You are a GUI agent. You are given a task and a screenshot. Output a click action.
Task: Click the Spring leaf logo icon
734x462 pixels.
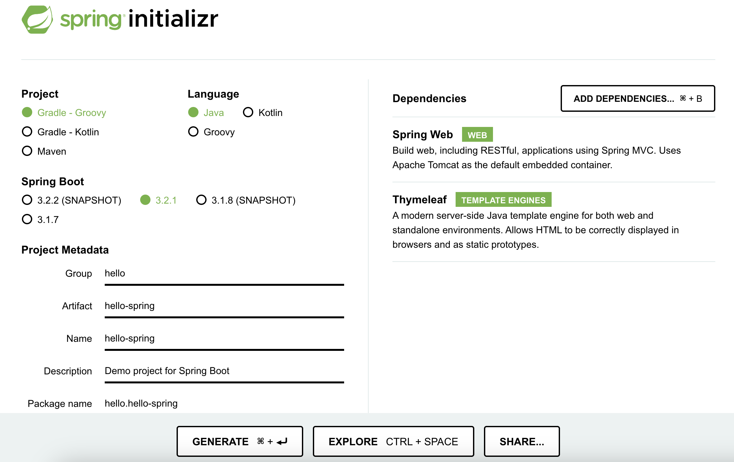[37, 19]
